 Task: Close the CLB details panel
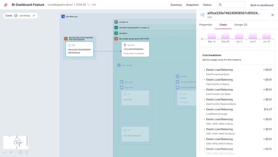point(273,15)
